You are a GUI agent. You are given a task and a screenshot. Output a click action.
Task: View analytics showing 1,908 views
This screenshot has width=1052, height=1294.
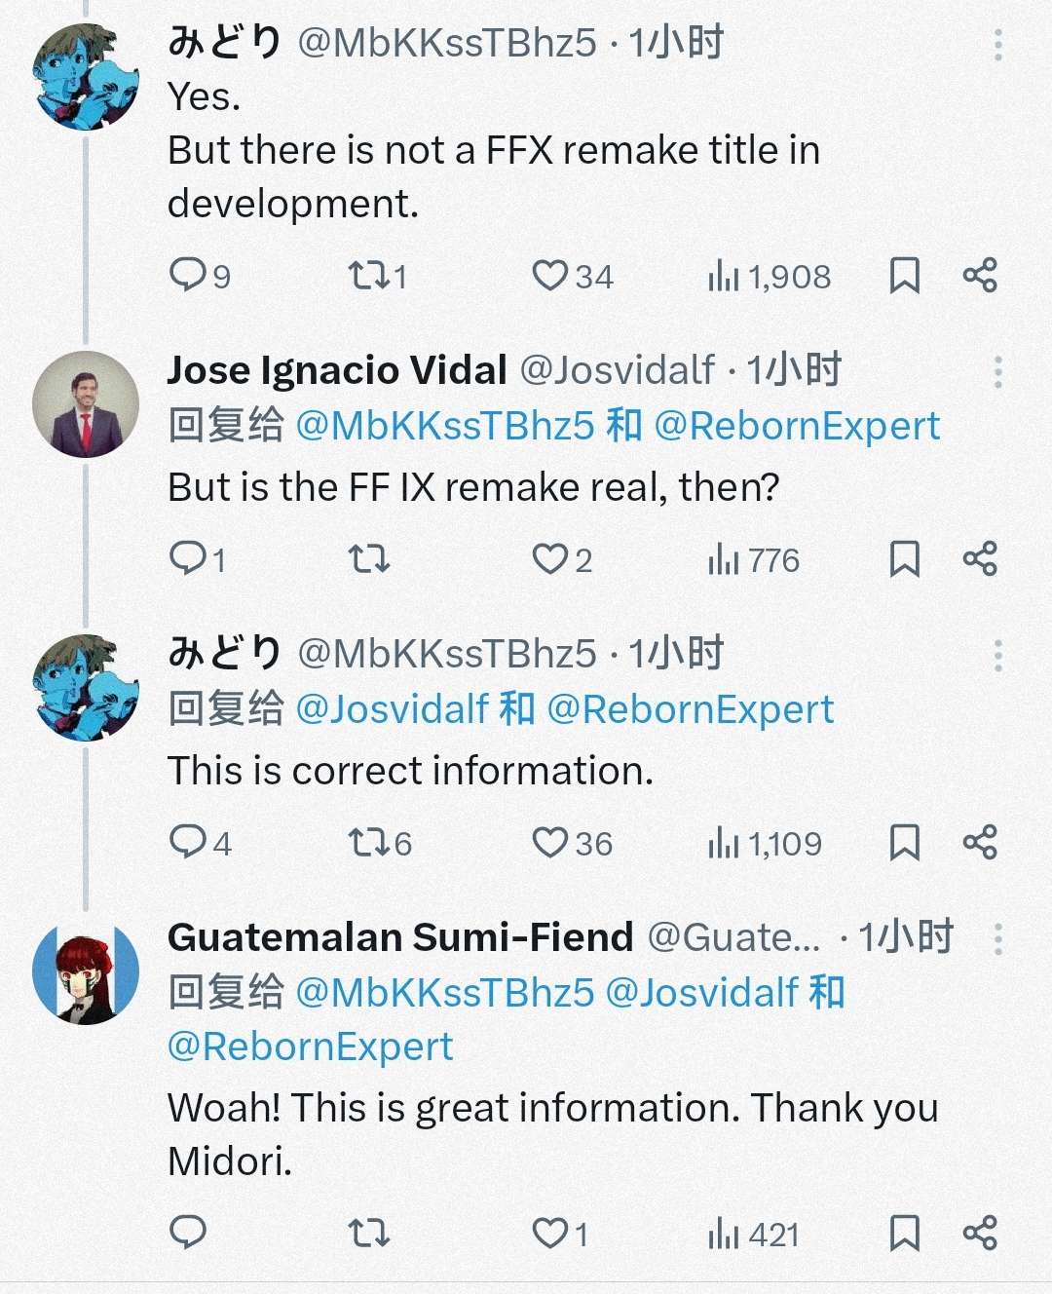pyautogui.click(x=770, y=276)
